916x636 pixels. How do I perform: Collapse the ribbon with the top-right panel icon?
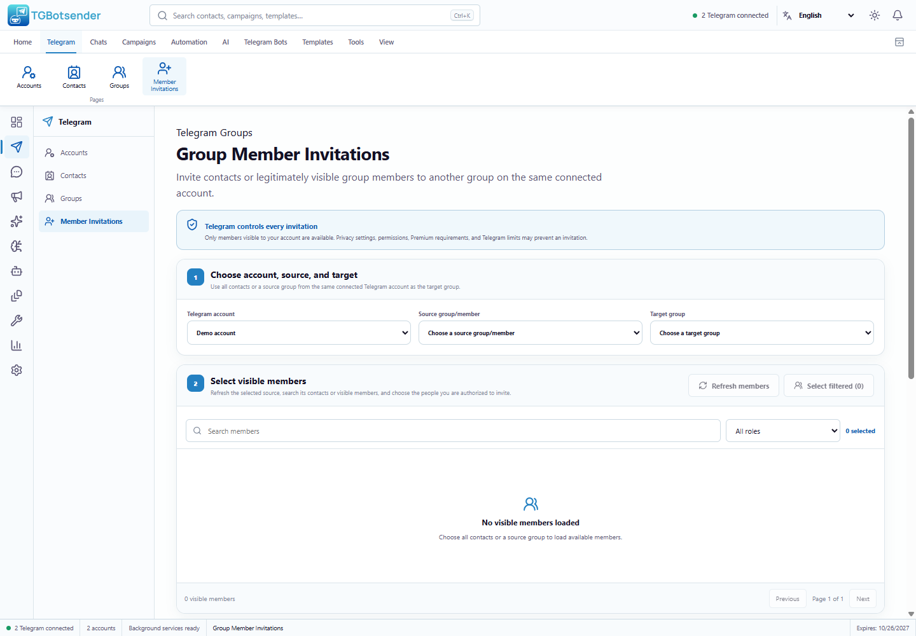[899, 42]
